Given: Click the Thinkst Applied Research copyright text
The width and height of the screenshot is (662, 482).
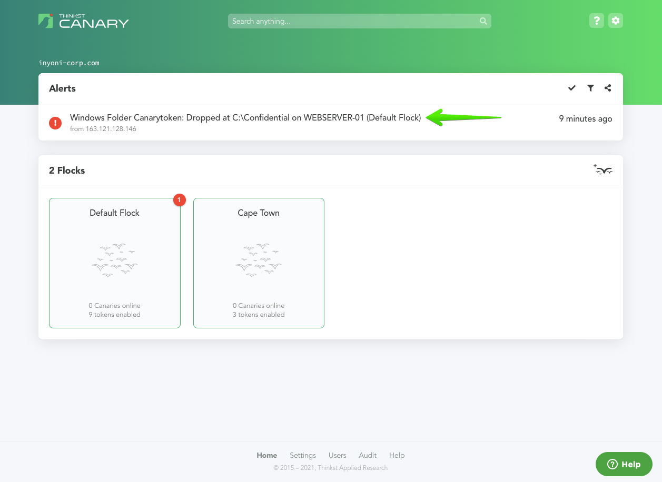Looking at the screenshot, I should point(331,468).
